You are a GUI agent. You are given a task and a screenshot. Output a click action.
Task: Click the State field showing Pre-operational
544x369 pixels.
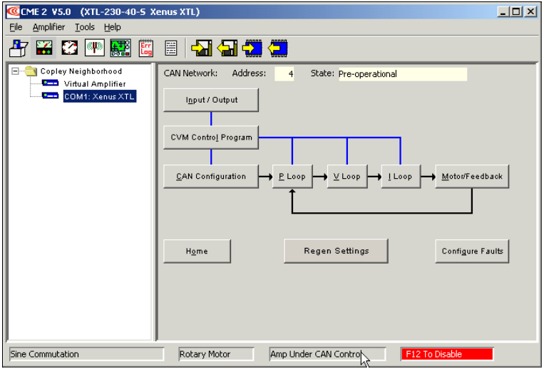[x=402, y=74]
